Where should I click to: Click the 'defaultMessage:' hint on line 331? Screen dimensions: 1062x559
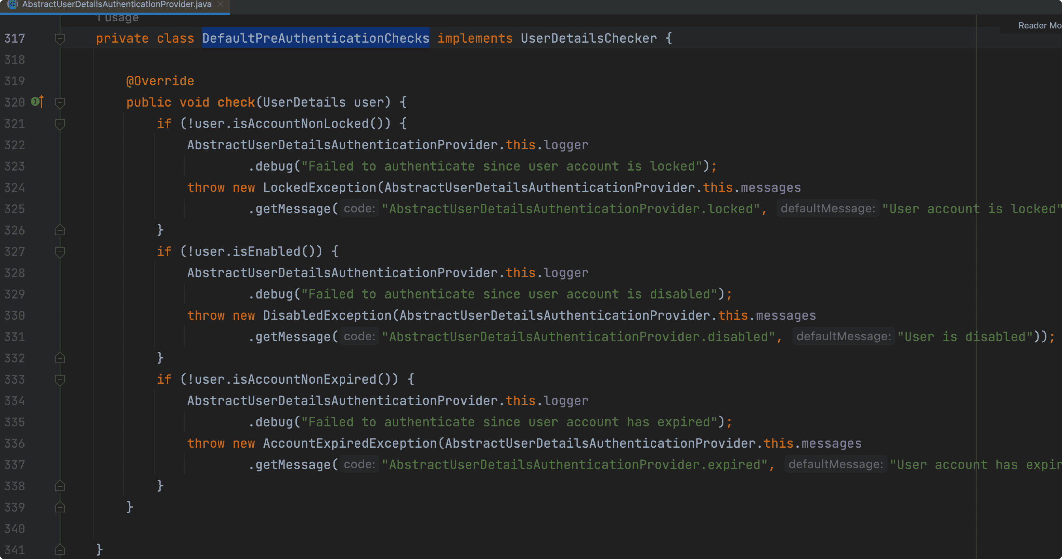pos(843,337)
